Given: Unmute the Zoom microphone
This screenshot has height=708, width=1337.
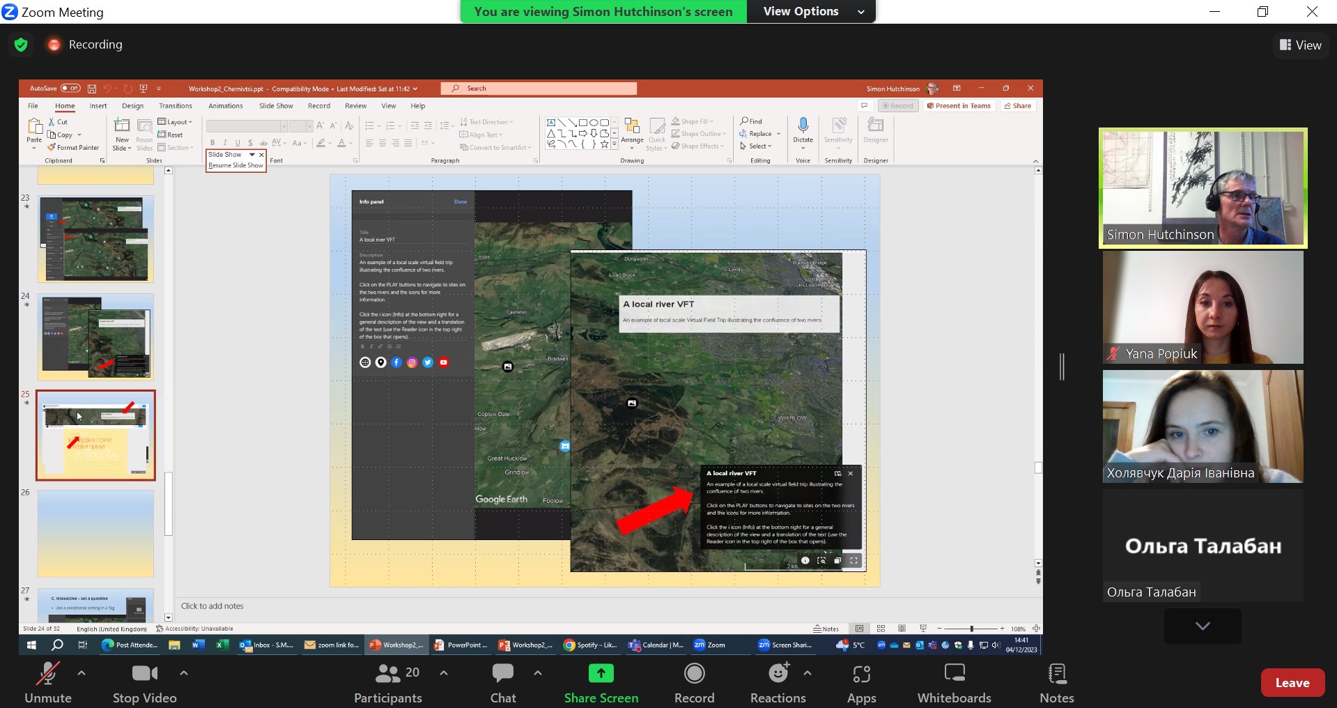Looking at the screenshot, I should click(x=47, y=683).
